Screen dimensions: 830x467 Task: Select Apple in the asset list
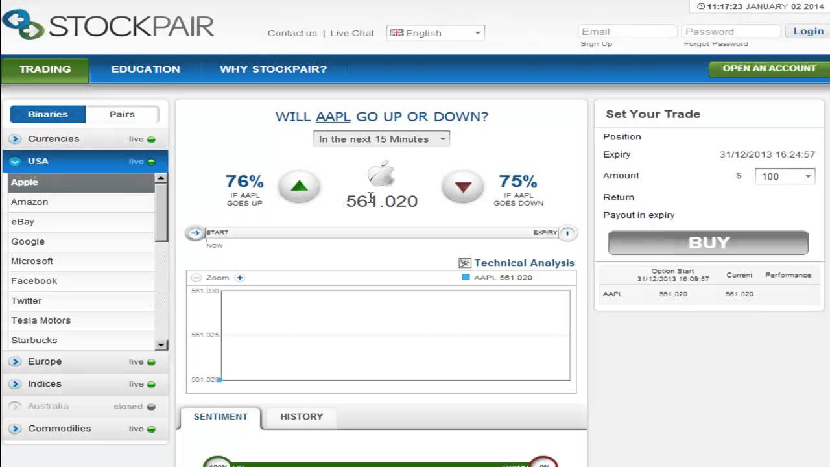(x=81, y=182)
